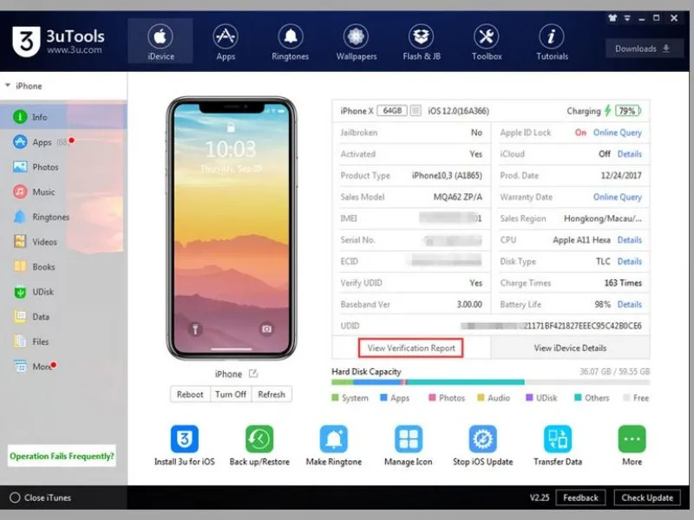Screen dimensions: 694x520
Task: Click the green System legend swatch
Action: click(x=335, y=398)
